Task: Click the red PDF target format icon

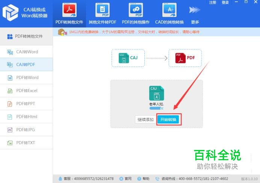Action: tap(180, 58)
